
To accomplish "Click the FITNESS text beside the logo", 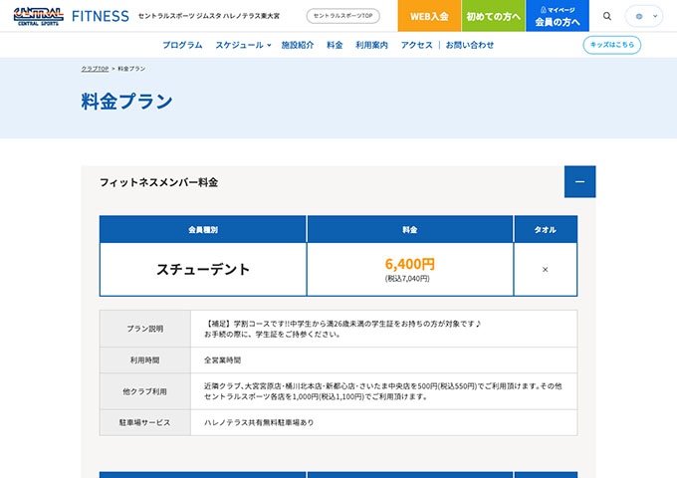I will pyautogui.click(x=101, y=16).
